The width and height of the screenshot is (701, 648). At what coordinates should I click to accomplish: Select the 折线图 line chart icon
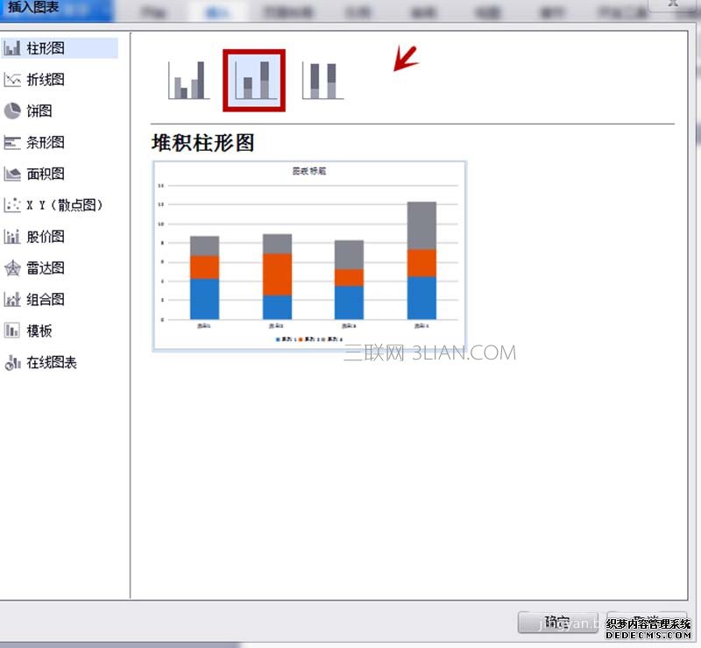(12, 80)
